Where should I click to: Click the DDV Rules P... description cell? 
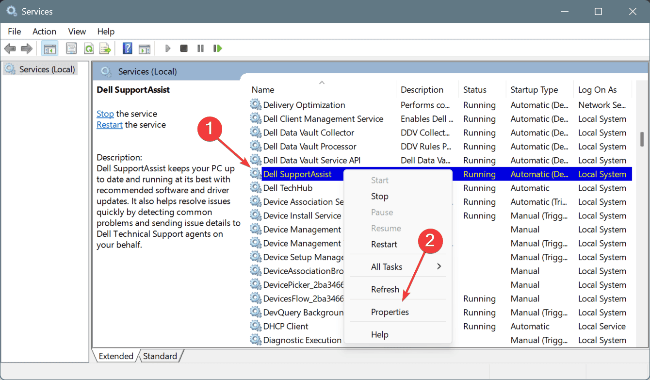(x=427, y=147)
